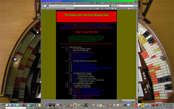Switch to Adobe ImageReady taskbar button
The width and height of the screenshot is (174, 109).
point(55,108)
